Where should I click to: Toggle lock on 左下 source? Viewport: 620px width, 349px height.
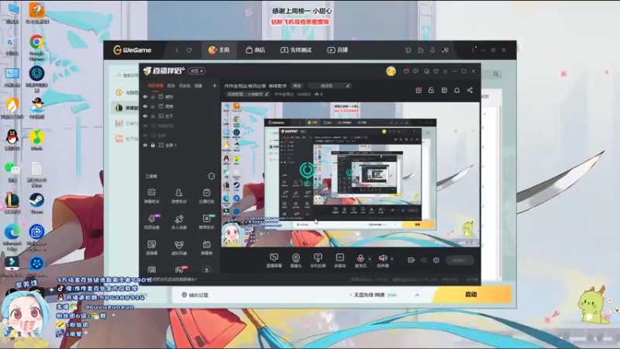[x=153, y=116]
